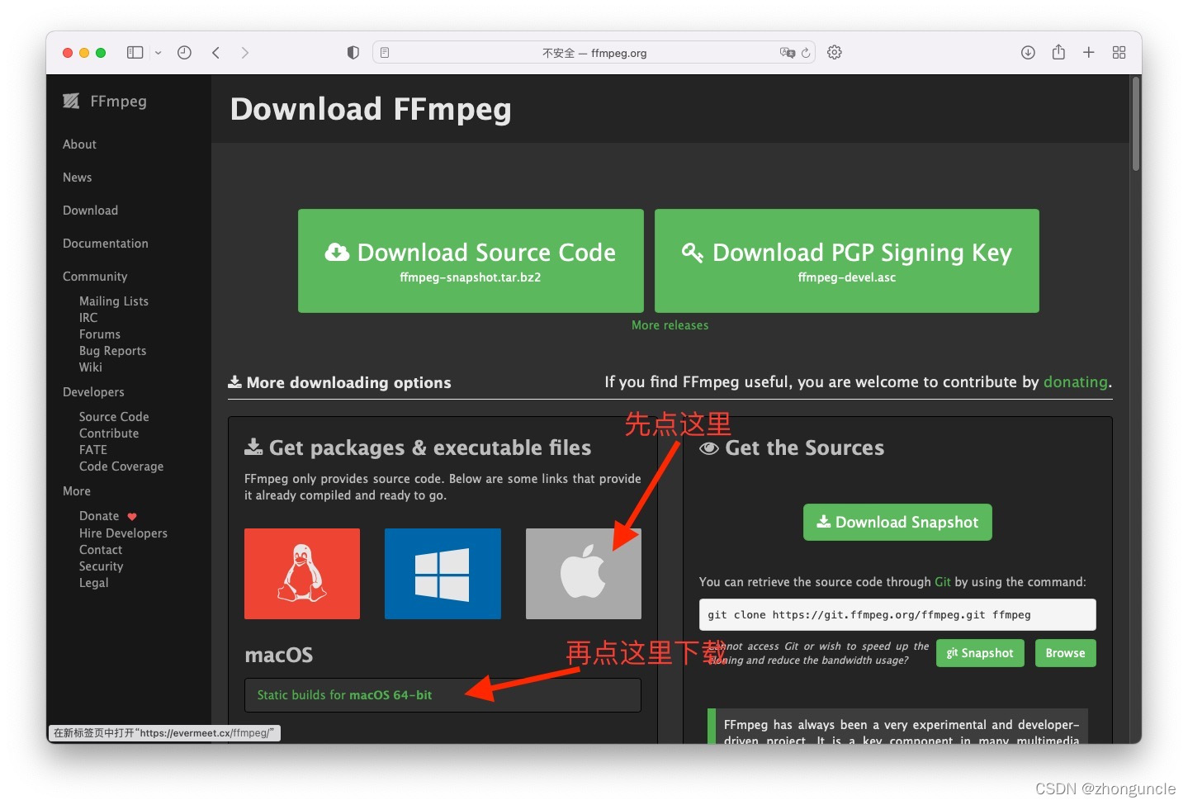This screenshot has height=805, width=1188.
Task: Open the sidebar options dropdown arrow
Action: pos(158,53)
